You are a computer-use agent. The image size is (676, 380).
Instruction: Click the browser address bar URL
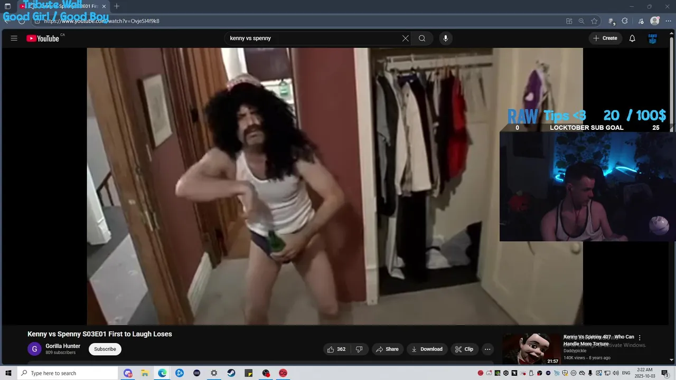[x=101, y=21]
